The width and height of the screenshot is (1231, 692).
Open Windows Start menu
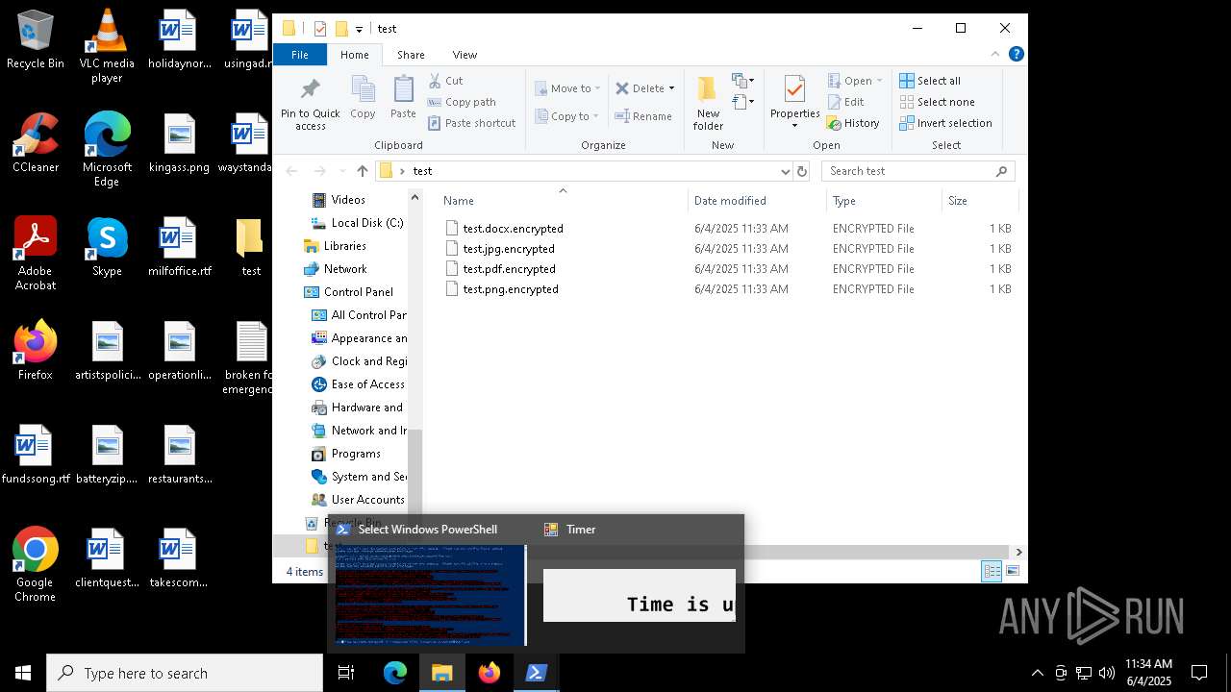[x=23, y=674]
